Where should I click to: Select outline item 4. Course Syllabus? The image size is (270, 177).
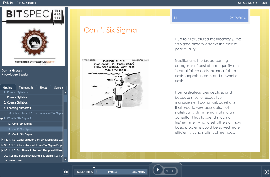(x=32, y=92)
